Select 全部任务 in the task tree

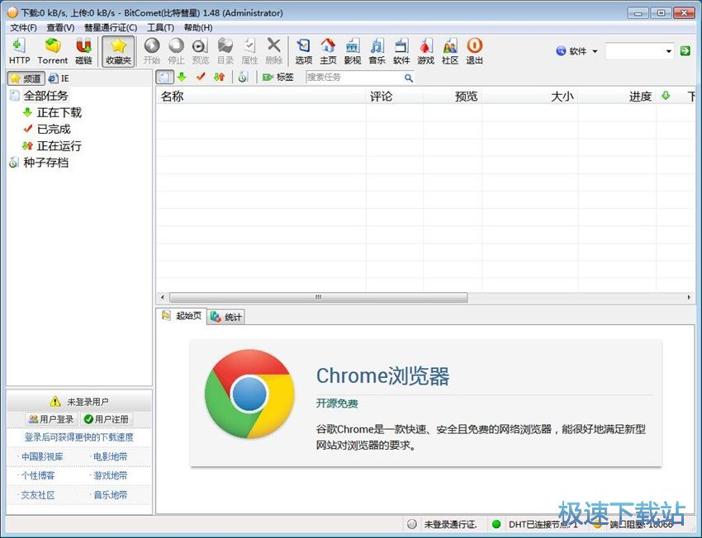click(x=45, y=95)
